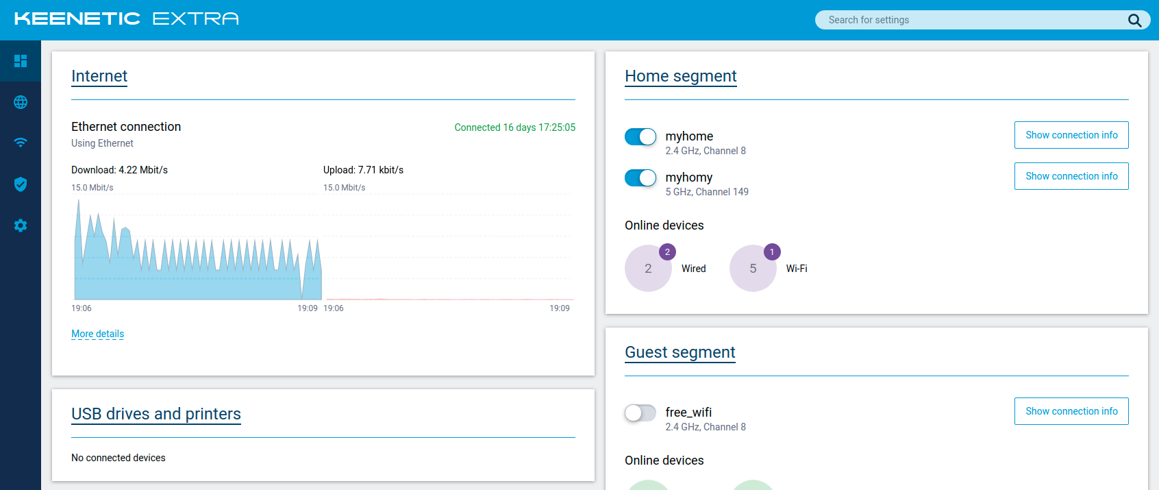
Task: Click the search magnifier icon
Action: point(1134,21)
